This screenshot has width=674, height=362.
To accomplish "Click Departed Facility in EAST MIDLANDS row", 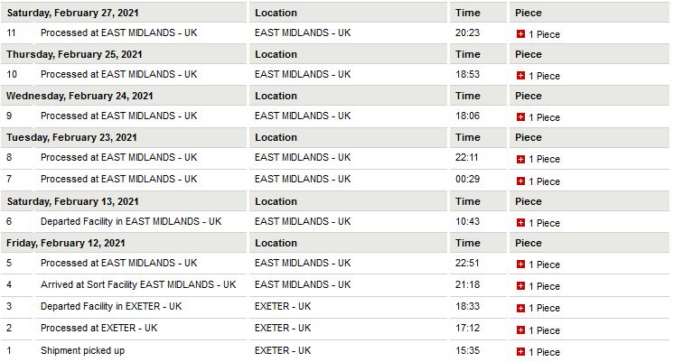I will coord(131,221).
